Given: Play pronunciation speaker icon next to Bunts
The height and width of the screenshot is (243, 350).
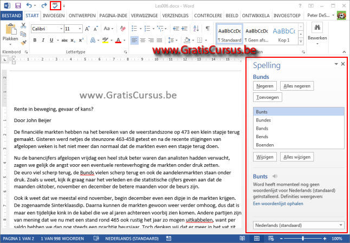Looking at the screenshot, I should pyautogui.click(x=275, y=177).
